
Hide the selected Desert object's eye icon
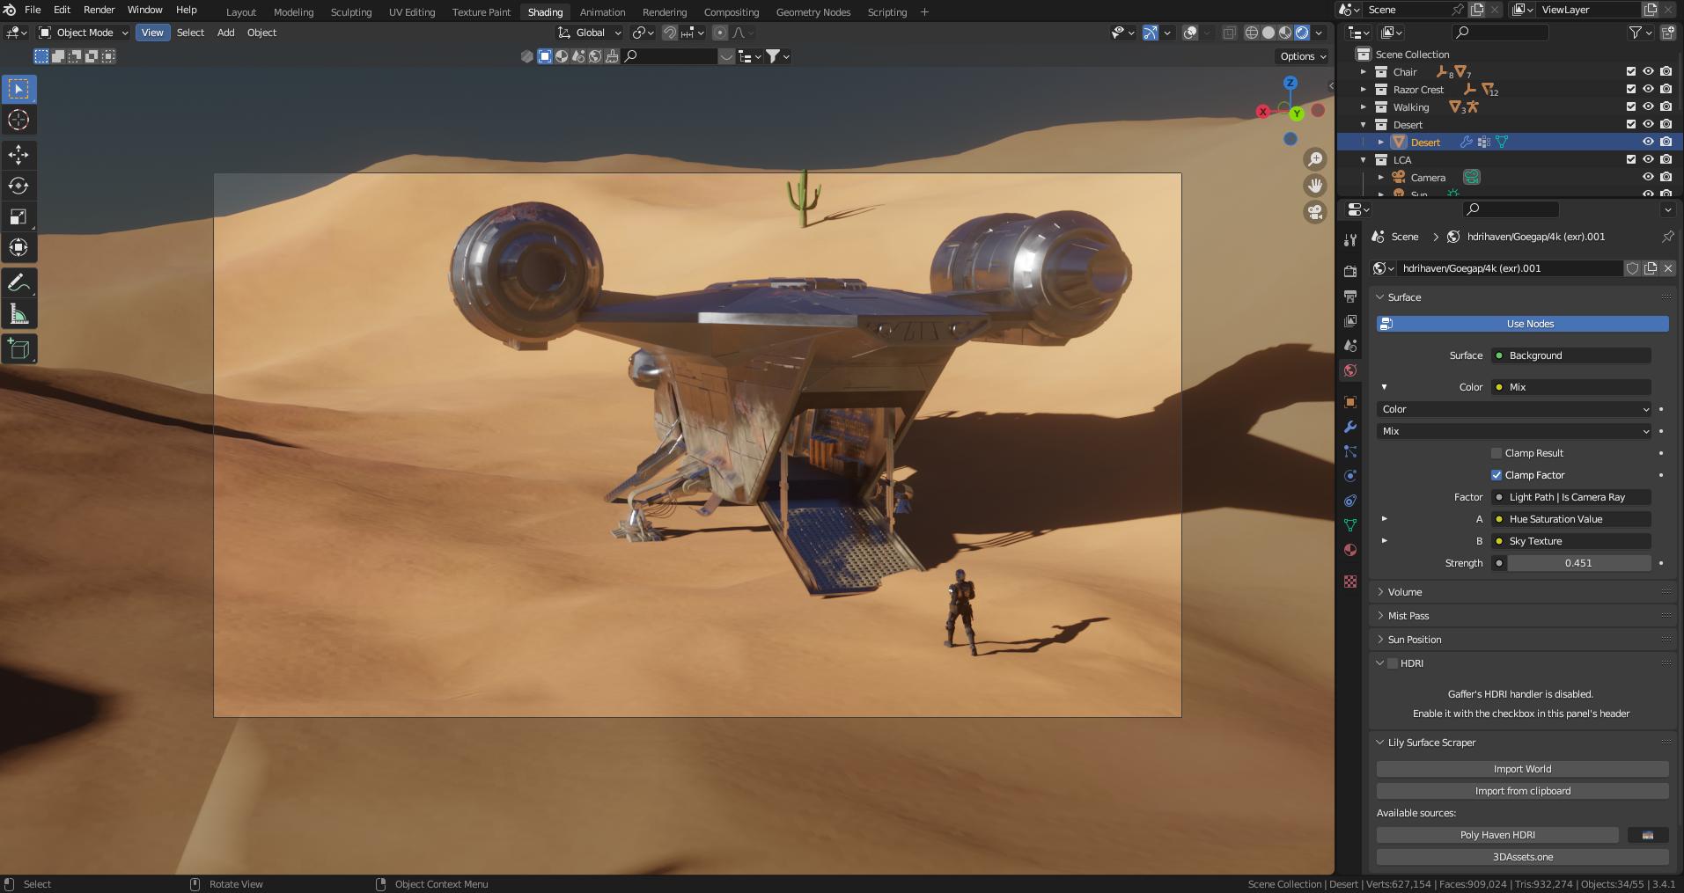pos(1648,142)
